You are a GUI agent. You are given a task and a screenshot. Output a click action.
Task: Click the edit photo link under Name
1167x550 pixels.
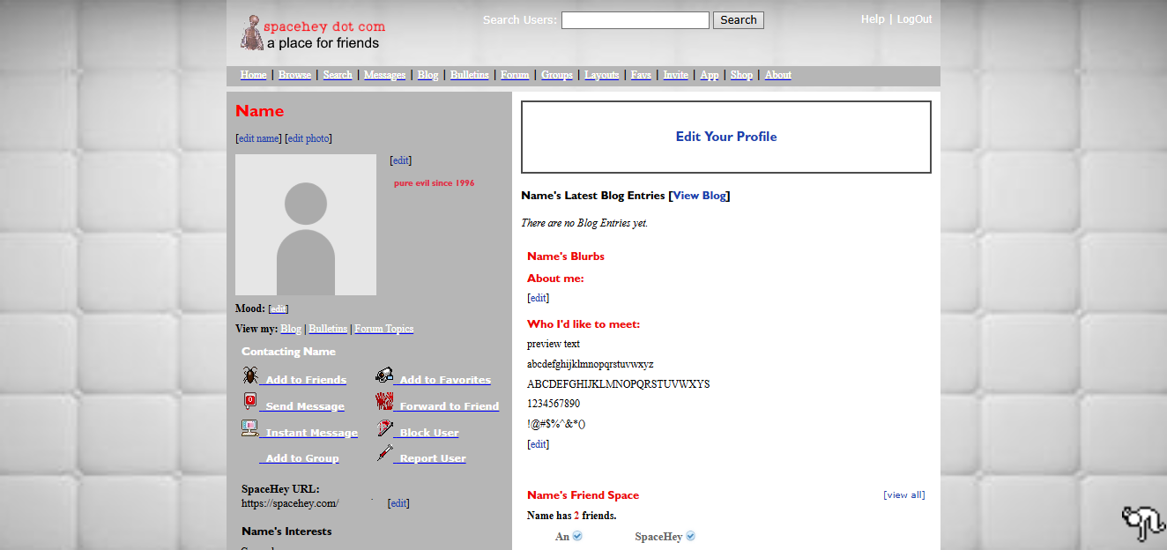(308, 138)
